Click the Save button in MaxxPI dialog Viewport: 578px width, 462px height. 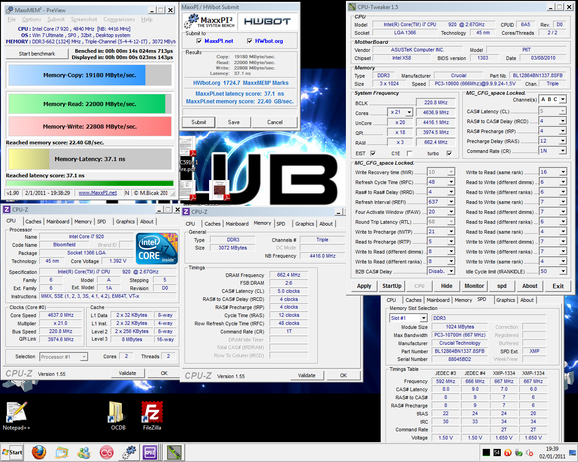(234, 122)
